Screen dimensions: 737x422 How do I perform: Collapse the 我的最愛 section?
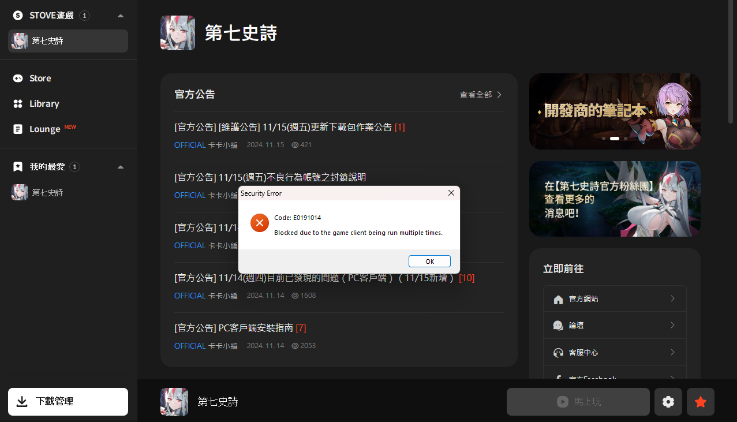tap(120, 167)
